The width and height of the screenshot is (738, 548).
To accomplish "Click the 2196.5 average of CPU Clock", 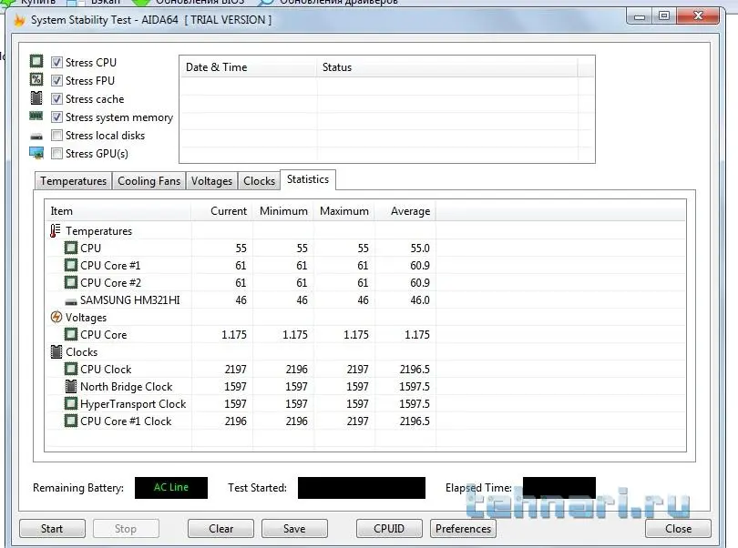I will coord(415,370).
